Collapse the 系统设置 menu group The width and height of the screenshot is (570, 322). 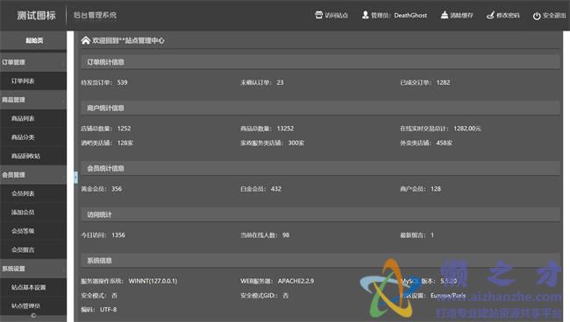point(33,269)
